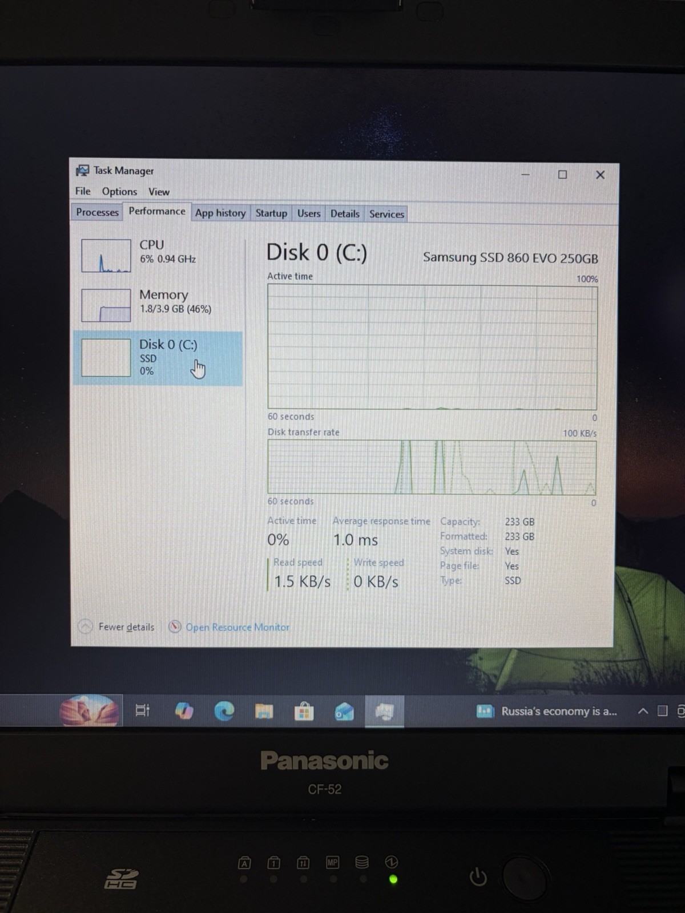Image resolution: width=685 pixels, height=913 pixels.
Task: Click the Task Manager taskbar icon
Action: point(385,711)
